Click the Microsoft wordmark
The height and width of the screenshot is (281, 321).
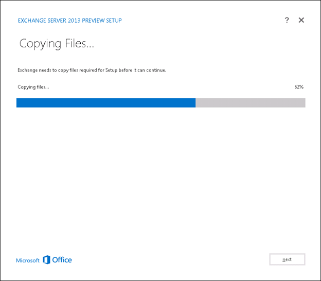click(28, 260)
